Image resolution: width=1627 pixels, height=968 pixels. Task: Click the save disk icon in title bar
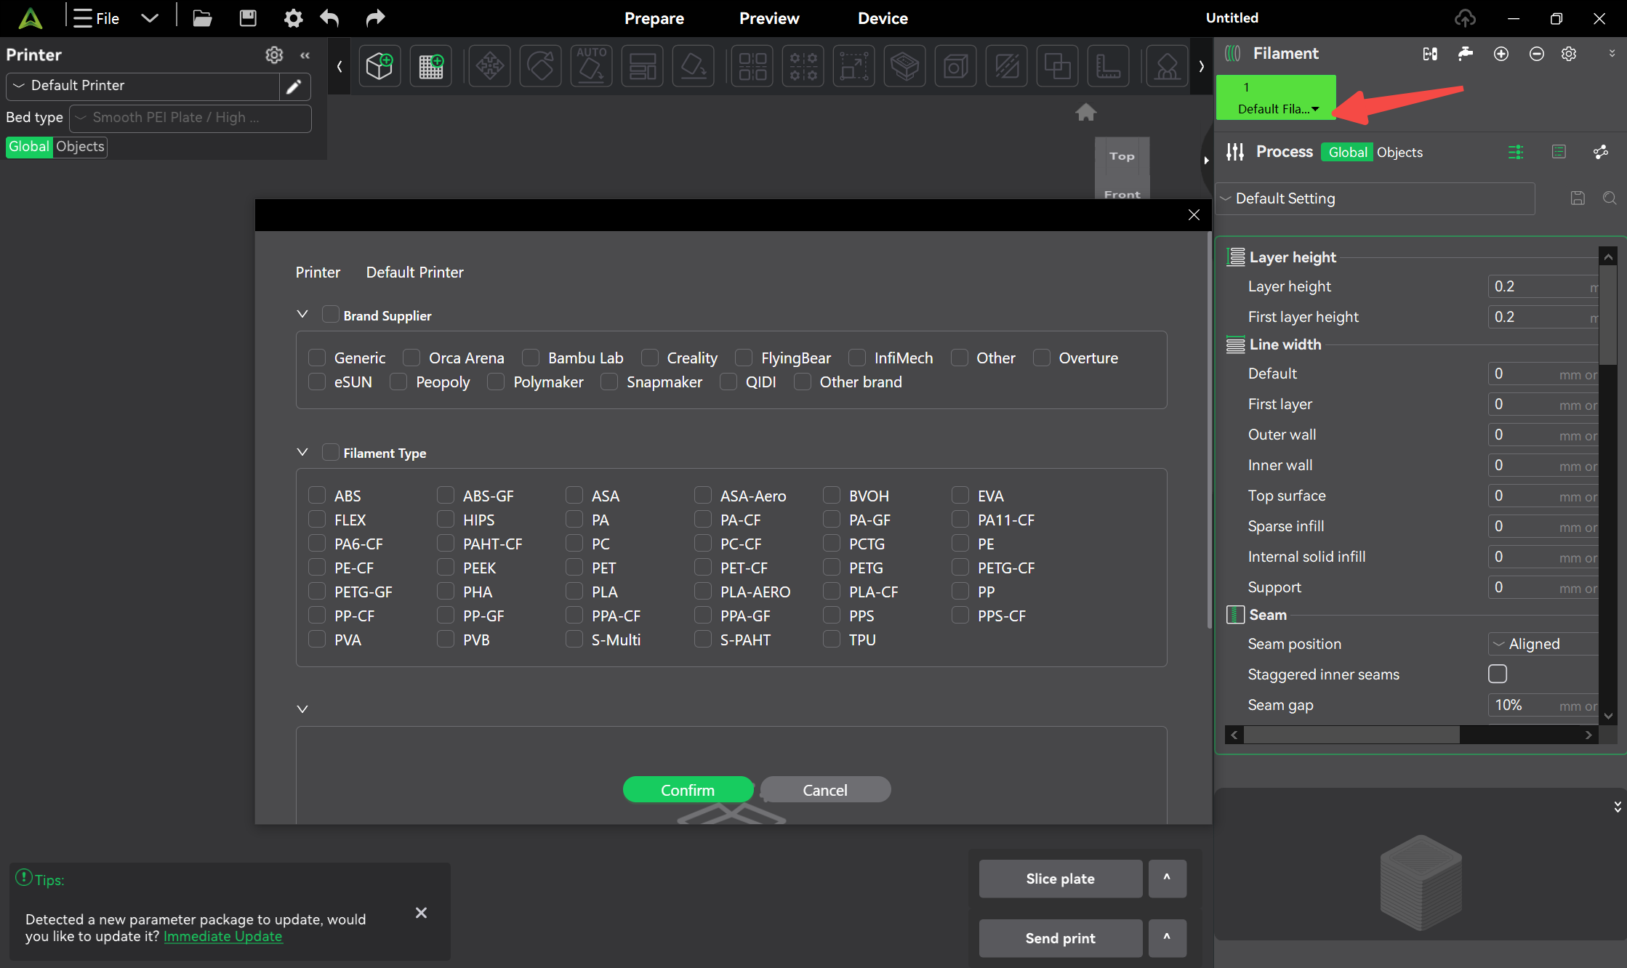pos(248,18)
